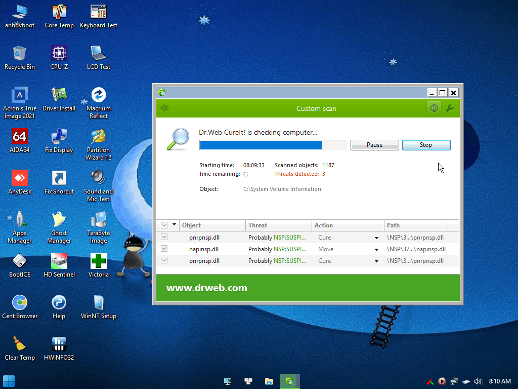Select Macrium Reflect icon
The image size is (518, 389).
pos(99,102)
